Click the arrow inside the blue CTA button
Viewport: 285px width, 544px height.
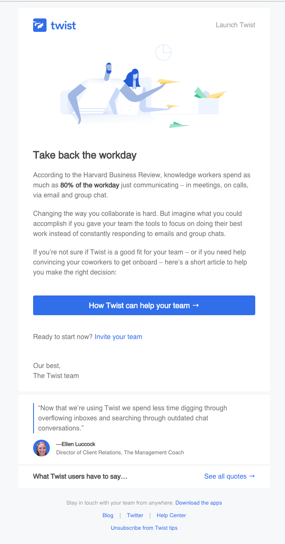(196, 306)
